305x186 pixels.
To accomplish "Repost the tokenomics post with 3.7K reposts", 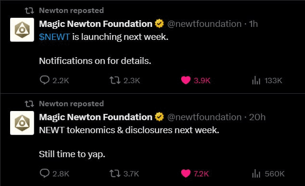I will (x=115, y=173).
